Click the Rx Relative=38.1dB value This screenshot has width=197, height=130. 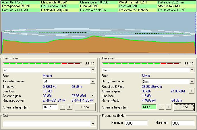171,10
